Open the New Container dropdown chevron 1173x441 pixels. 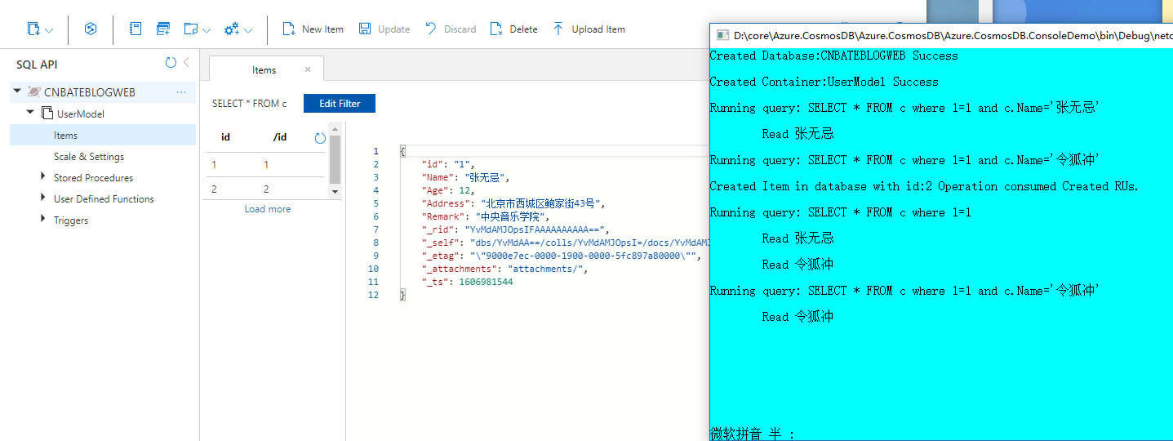click(x=49, y=30)
